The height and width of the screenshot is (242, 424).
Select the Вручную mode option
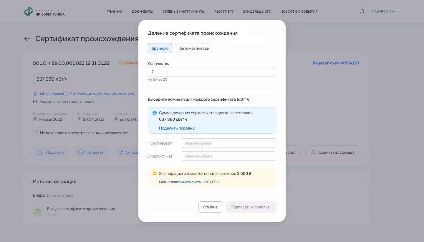[160, 48]
